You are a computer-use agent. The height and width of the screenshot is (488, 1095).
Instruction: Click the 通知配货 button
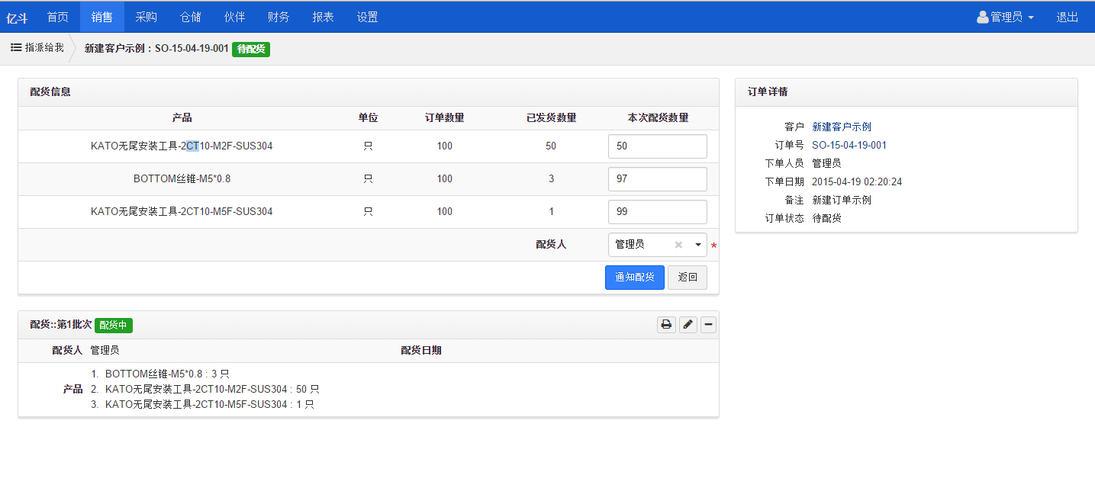pyautogui.click(x=634, y=278)
